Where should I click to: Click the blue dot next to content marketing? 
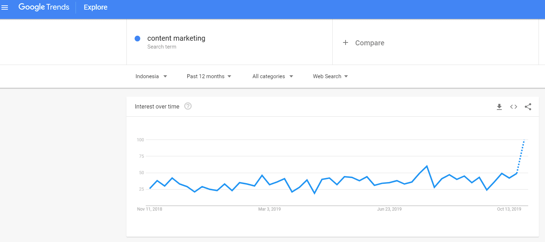(x=137, y=39)
